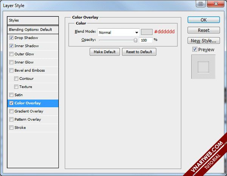Select Blending Options: Default entry
The width and height of the screenshot is (227, 176).
tap(33, 29)
